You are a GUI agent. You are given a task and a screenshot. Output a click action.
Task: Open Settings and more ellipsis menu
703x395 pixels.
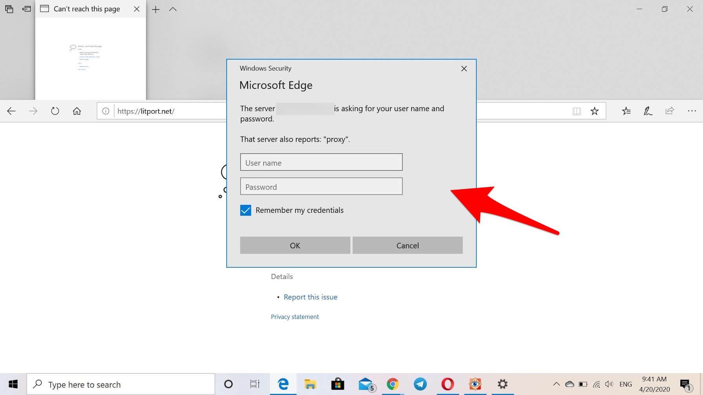[692, 111]
